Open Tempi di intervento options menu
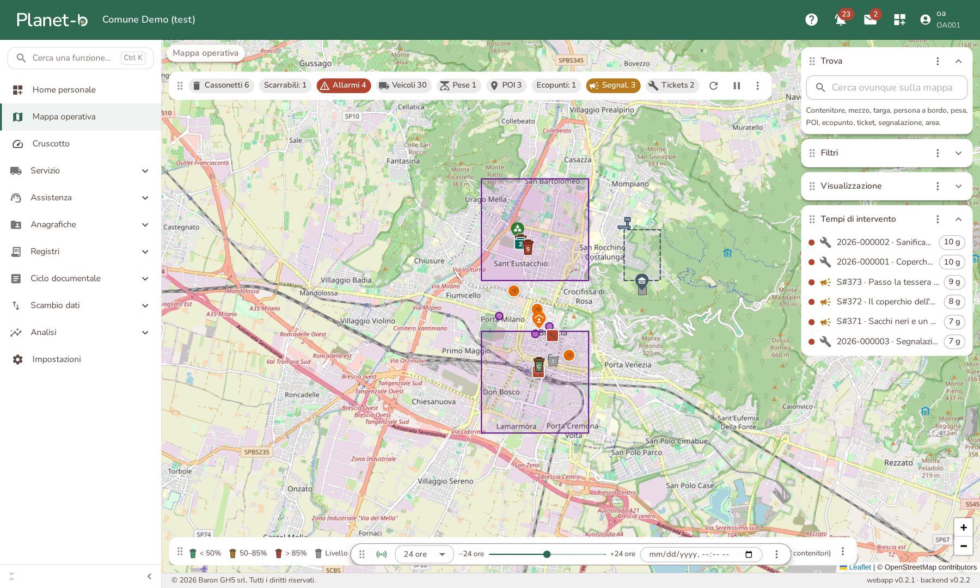The image size is (980, 588). coord(938,219)
